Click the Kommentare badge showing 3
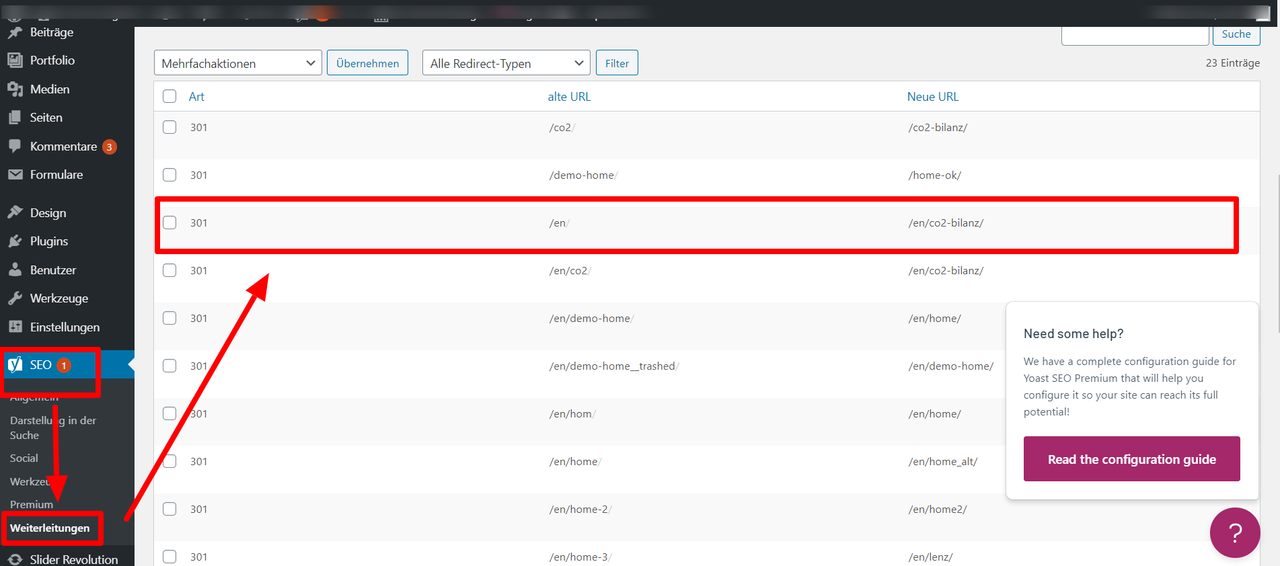 [x=109, y=147]
